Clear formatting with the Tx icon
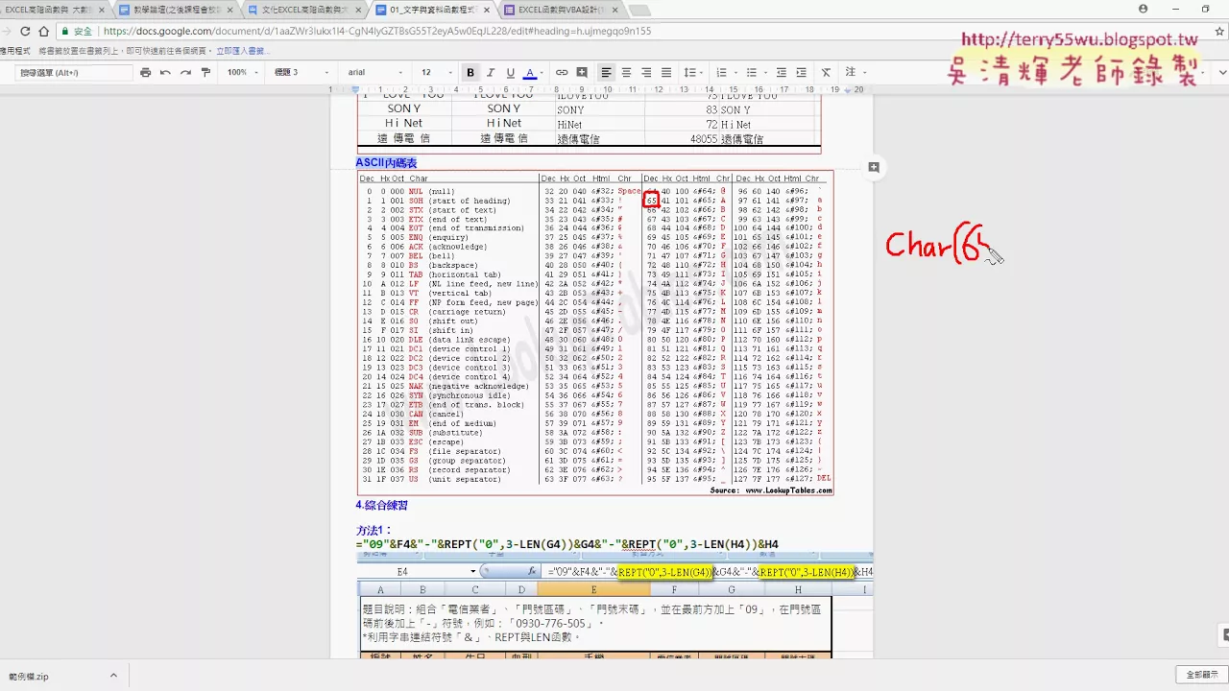Screen dimensions: 1229x691 coord(826,73)
